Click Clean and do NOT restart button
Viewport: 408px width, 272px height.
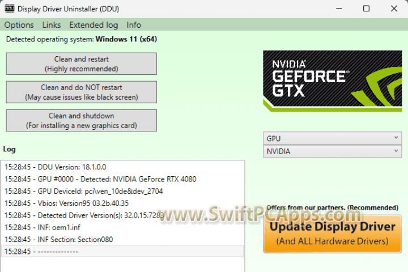(82, 92)
